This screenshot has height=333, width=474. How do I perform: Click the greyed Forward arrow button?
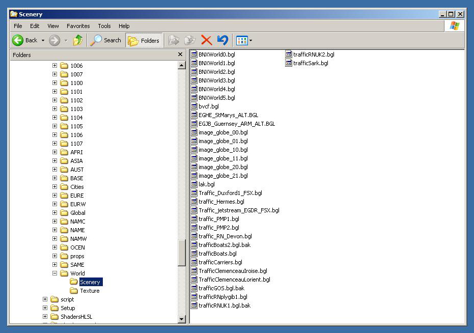[54, 40]
